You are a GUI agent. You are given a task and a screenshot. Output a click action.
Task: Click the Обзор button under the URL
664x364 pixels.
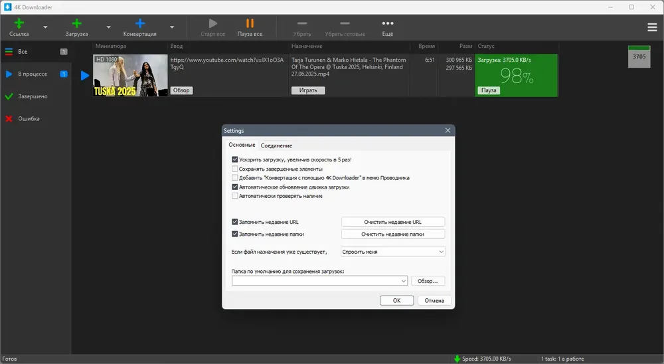click(x=181, y=90)
